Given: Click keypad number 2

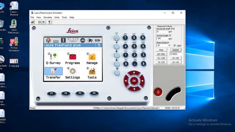Looking at the screenshot, I should point(134,55).
